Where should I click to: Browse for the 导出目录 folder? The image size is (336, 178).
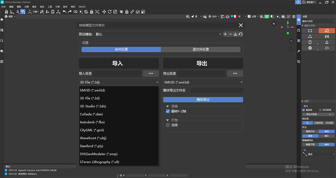(x=235, y=74)
